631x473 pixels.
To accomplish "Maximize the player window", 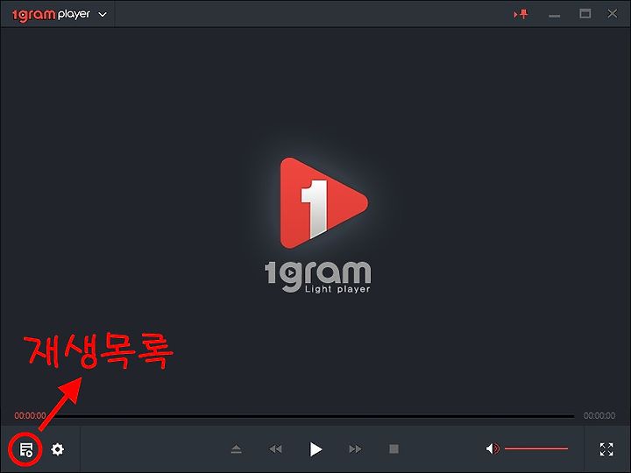I will coord(585,14).
